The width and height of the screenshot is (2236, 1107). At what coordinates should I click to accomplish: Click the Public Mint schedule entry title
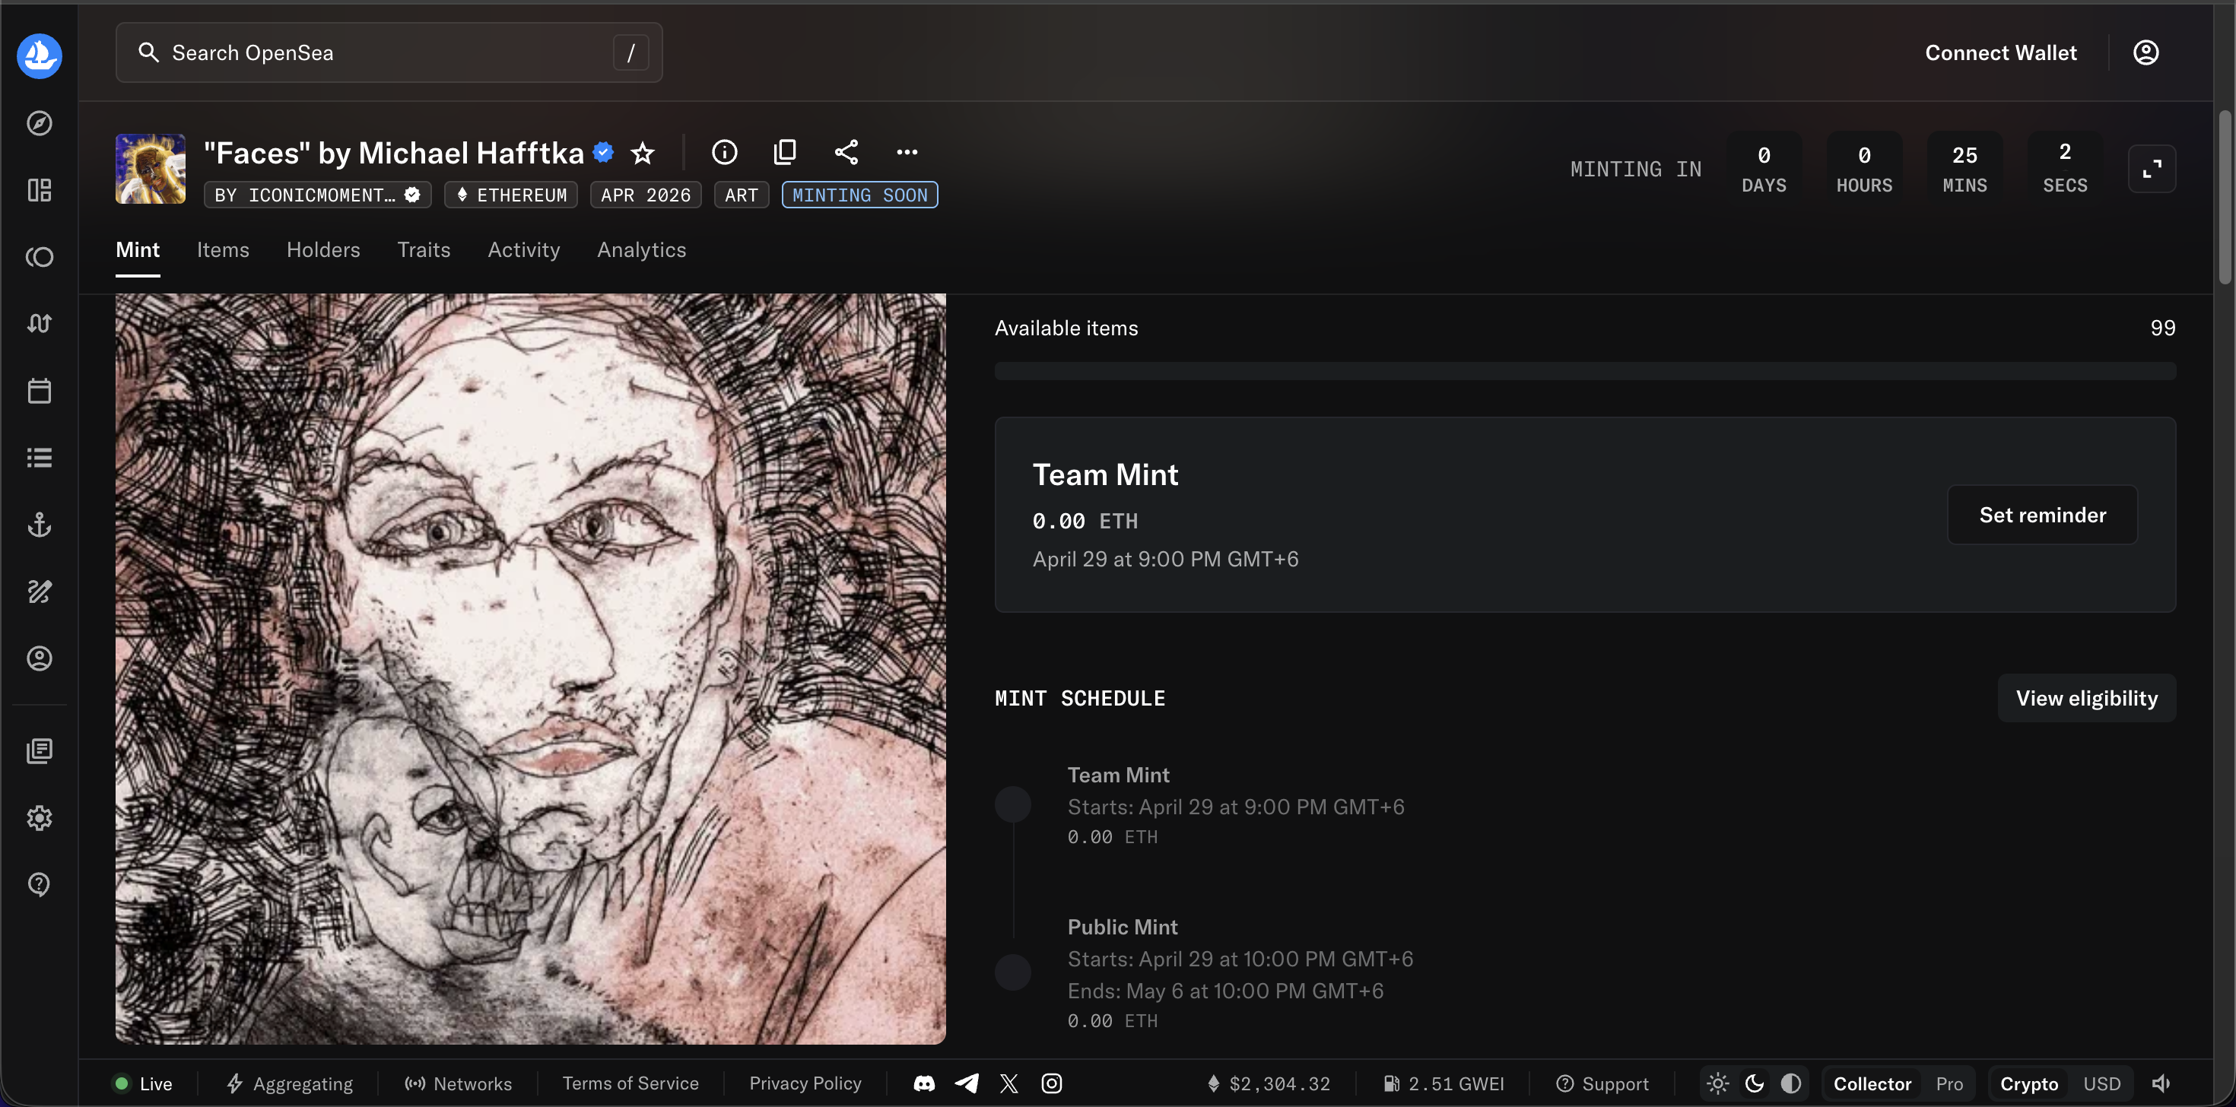pos(1123,927)
